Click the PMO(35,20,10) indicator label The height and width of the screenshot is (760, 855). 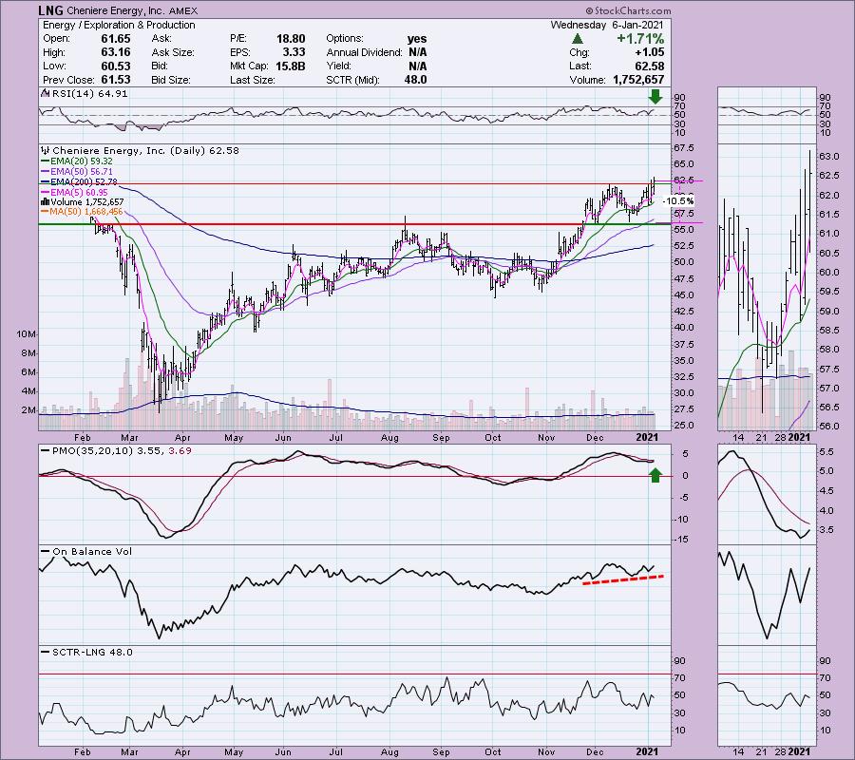[91, 451]
